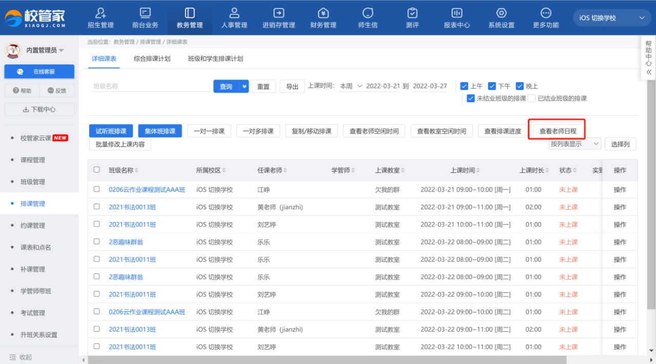Open the 前台业务 navigation icon
The image size is (656, 364).
point(145,13)
